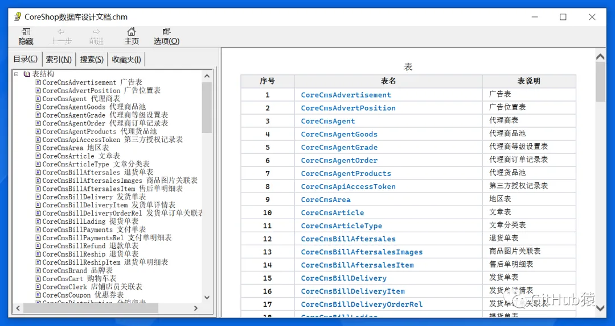Image resolution: width=615 pixels, height=326 pixels.
Task: Click page icon beside CoreCmsArea 地区表
Action: pyautogui.click(x=38, y=148)
